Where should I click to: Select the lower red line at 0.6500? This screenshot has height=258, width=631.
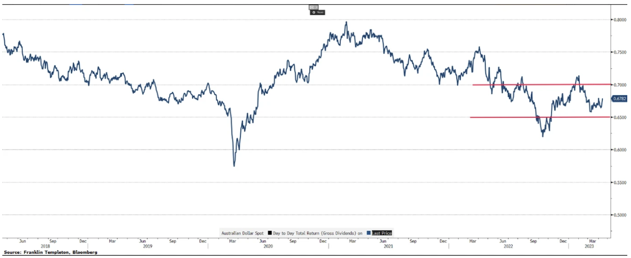pyautogui.click(x=540, y=117)
